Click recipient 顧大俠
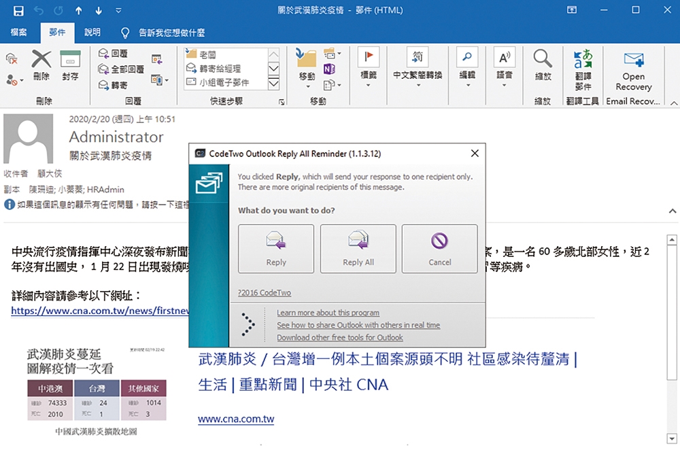The width and height of the screenshot is (680, 450). pos(50,174)
